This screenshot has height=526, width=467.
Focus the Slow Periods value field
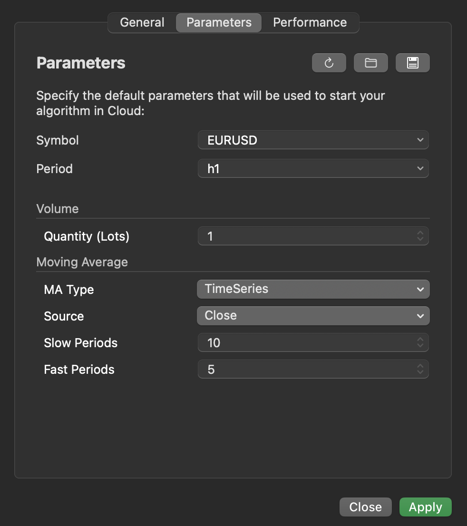click(x=304, y=342)
